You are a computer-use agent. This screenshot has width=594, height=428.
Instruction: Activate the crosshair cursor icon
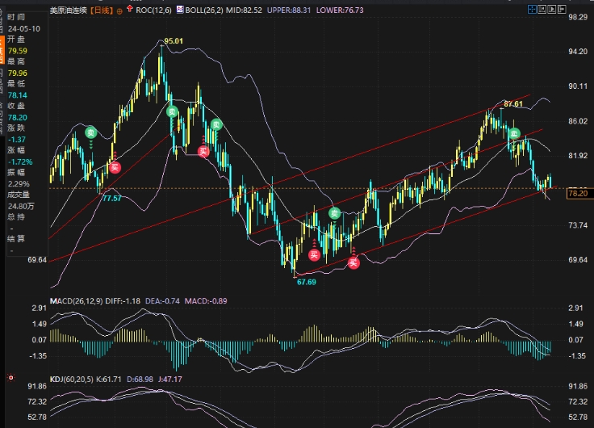click(532, 10)
